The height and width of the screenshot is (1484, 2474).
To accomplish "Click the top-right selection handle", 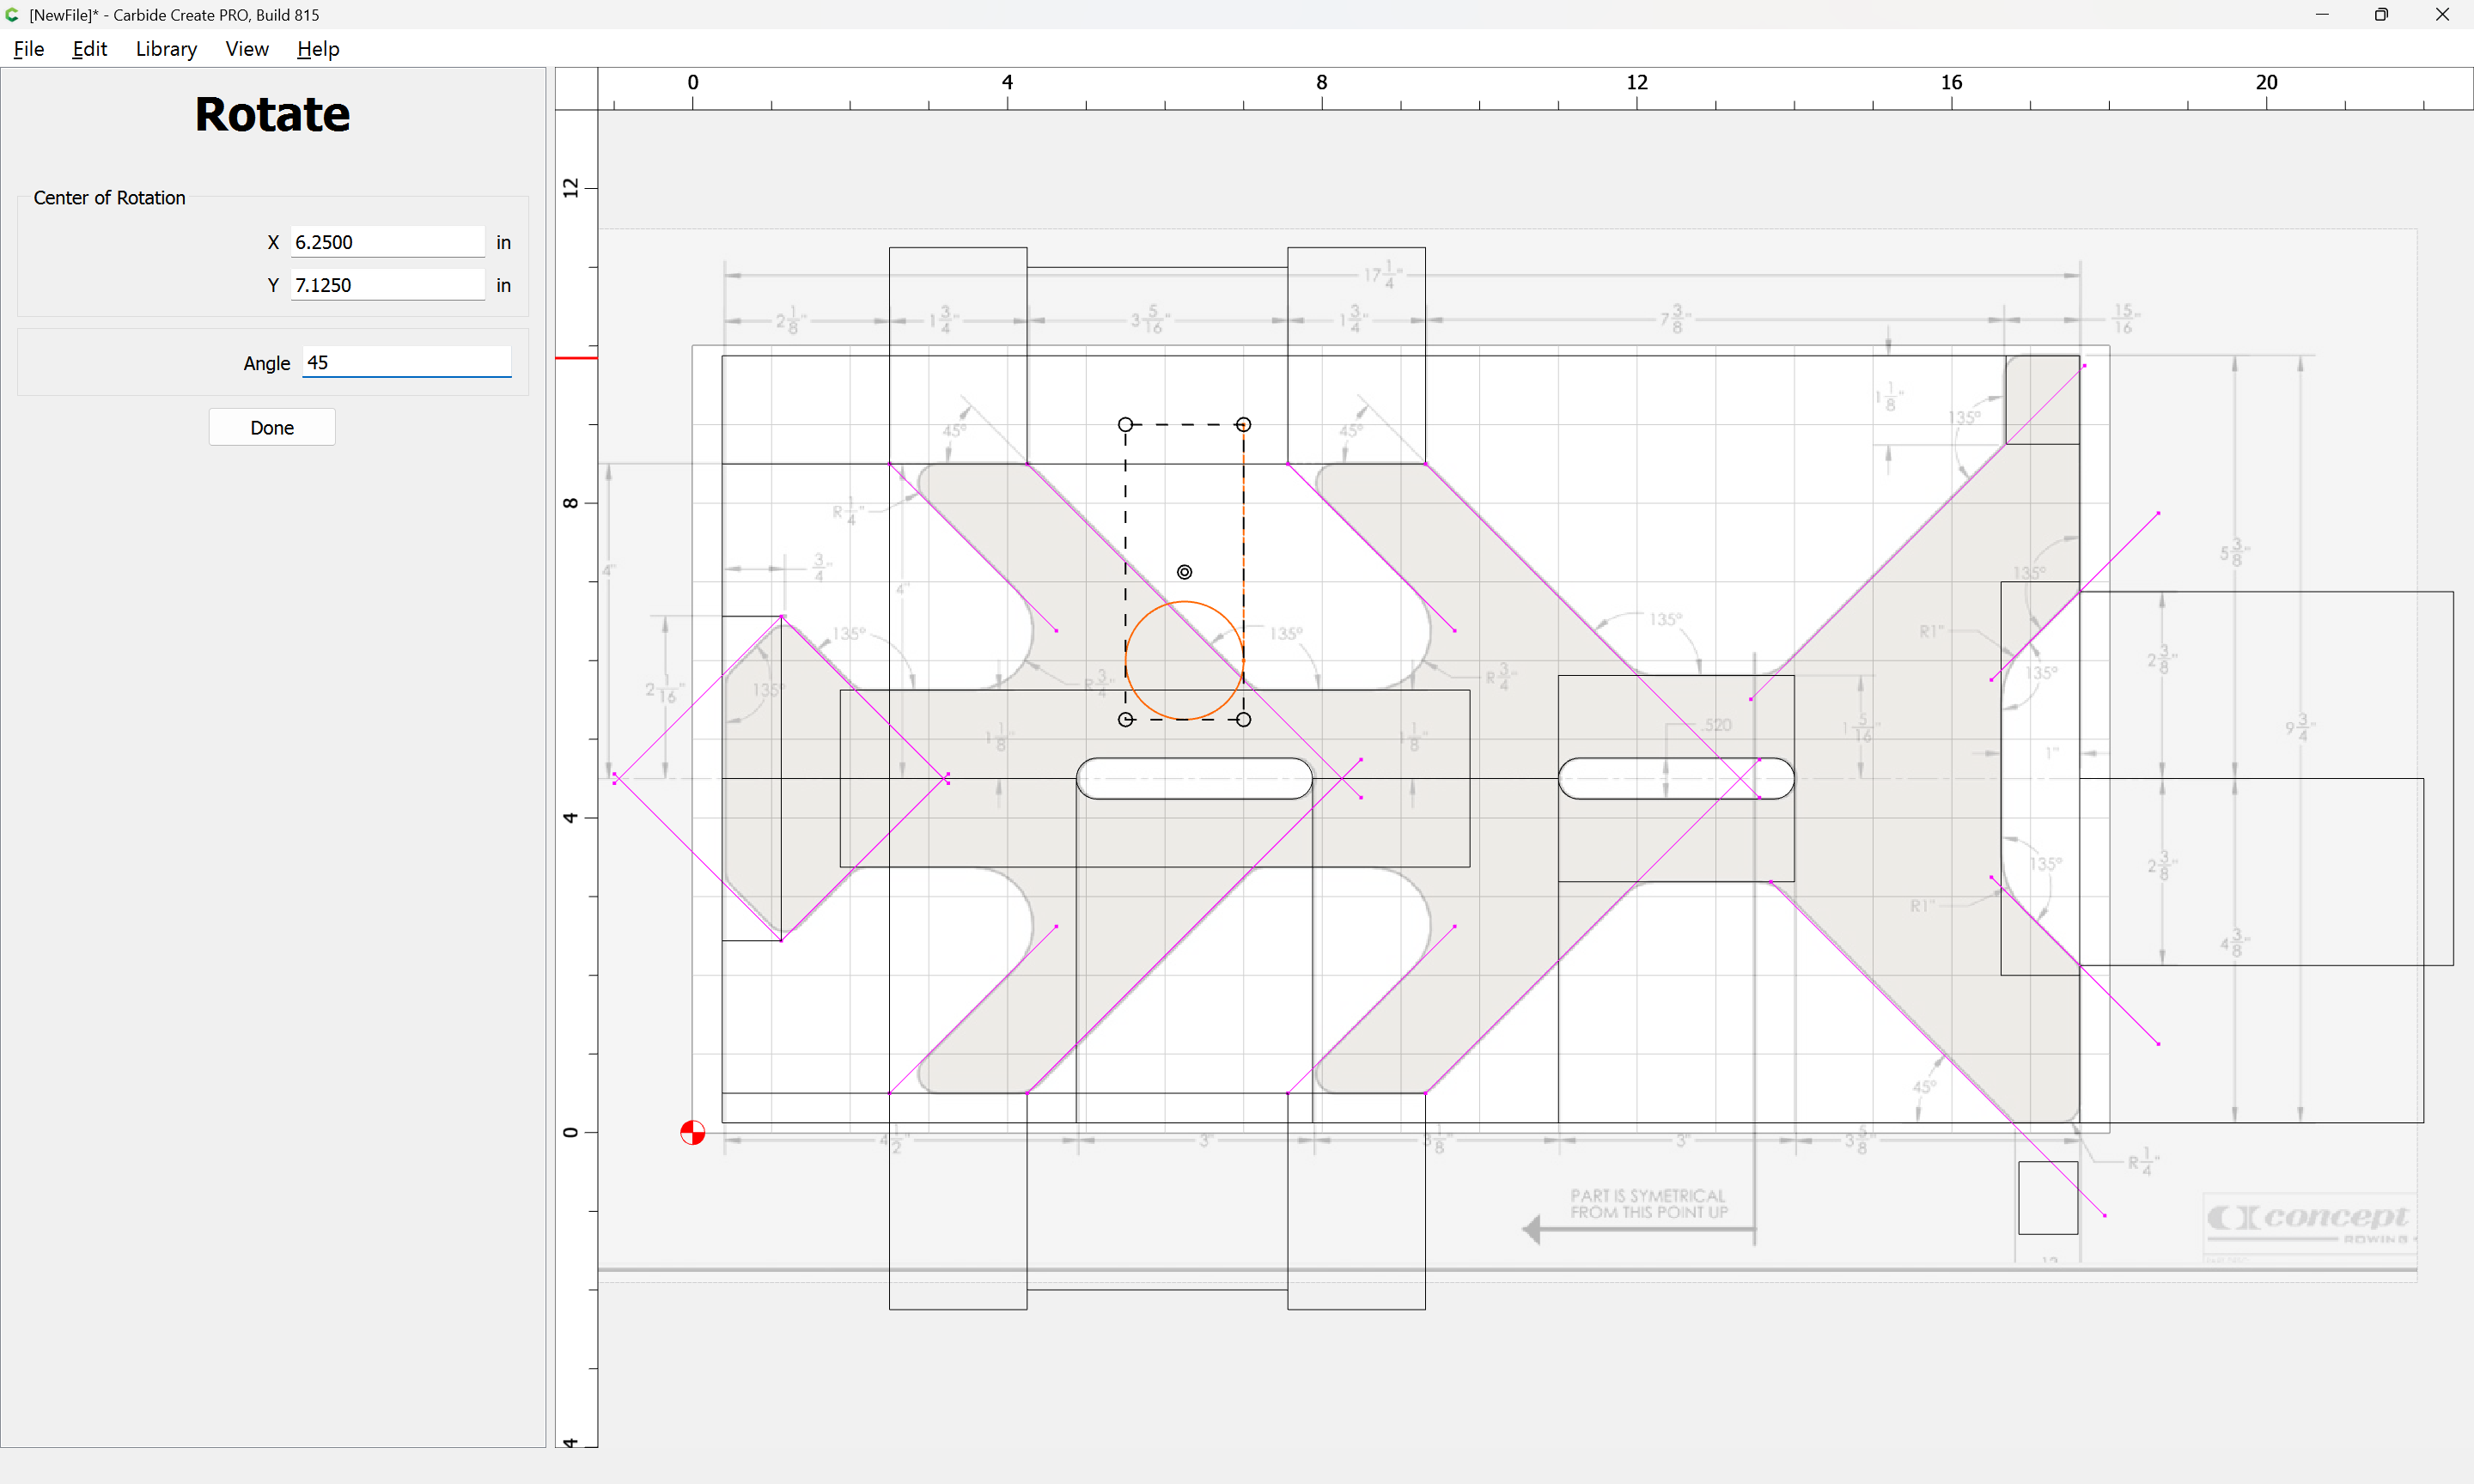I will [1243, 425].
